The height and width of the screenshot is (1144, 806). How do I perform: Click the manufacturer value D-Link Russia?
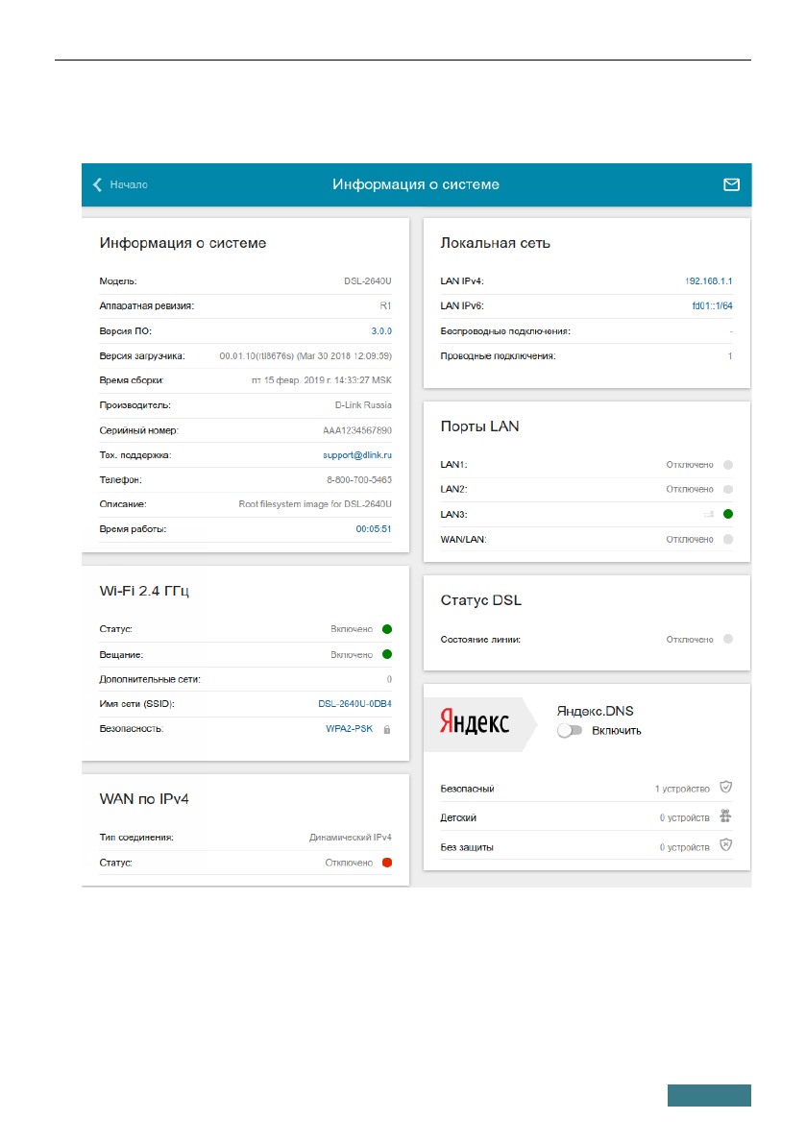[363, 405]
